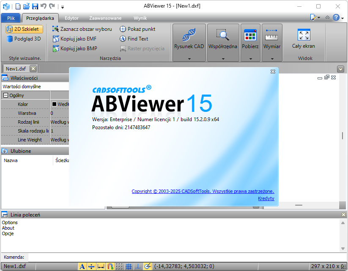Click the Wymiar ruler icon
Image resolution: width=348 pixels, height=271 pixels.
pos(271,35)
